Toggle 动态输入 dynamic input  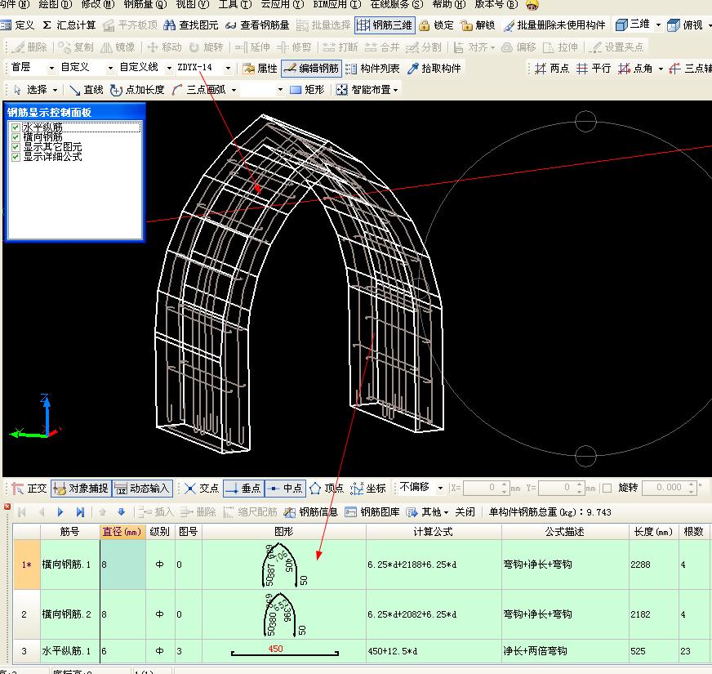click(143, 489)
